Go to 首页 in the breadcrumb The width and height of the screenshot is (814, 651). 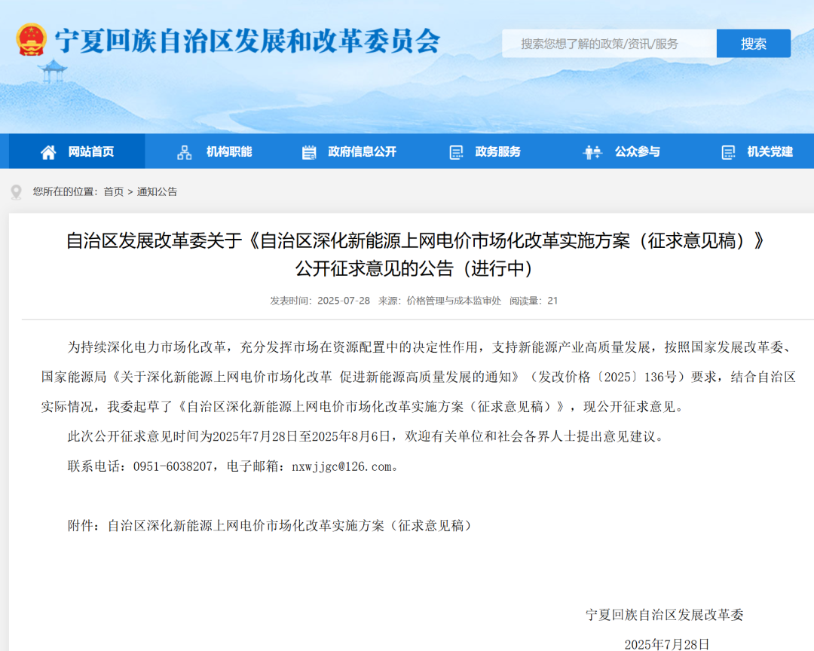114,191
